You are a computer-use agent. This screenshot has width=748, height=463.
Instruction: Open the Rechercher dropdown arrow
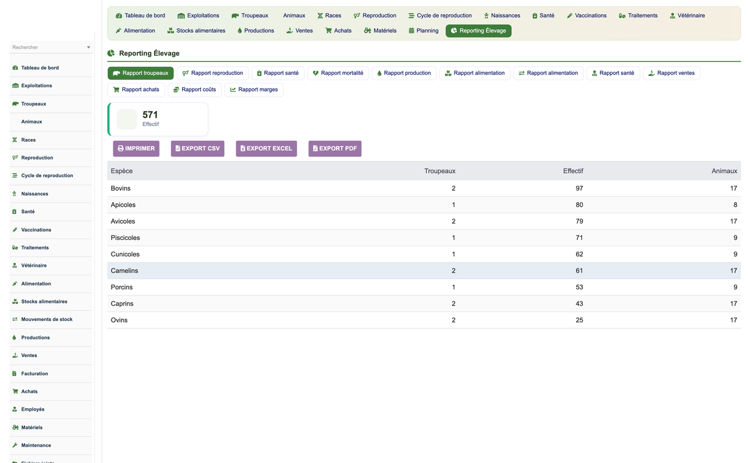(x=89, y=47)
